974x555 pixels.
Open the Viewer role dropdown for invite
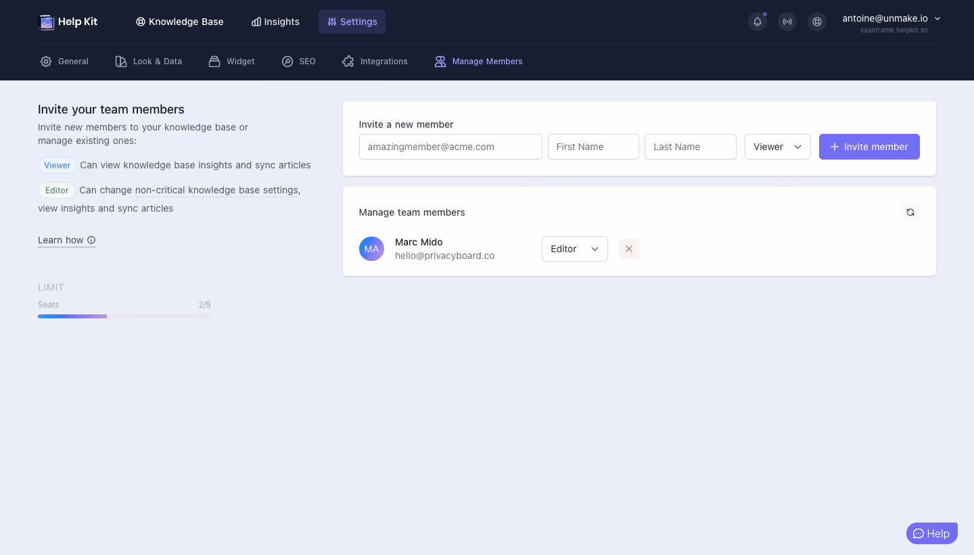(778, 147)
